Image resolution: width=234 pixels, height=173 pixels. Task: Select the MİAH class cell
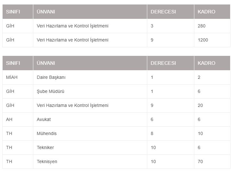(x=18, y=77)
